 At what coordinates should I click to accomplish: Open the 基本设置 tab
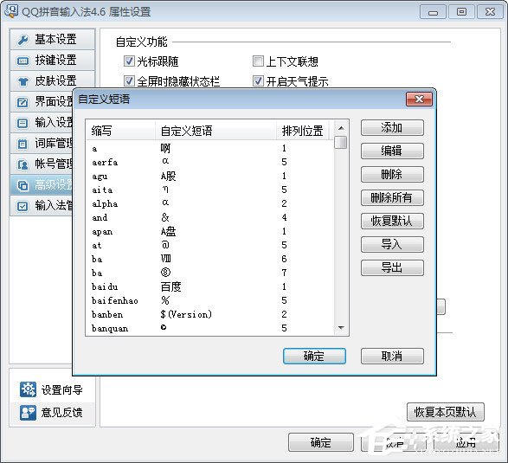(53, 40)
